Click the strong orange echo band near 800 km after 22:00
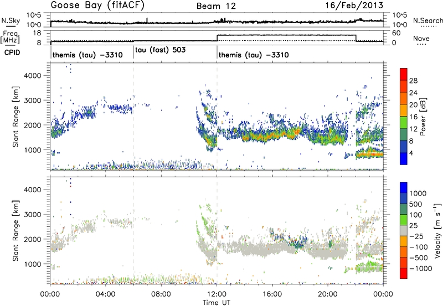 pos(369,154)
